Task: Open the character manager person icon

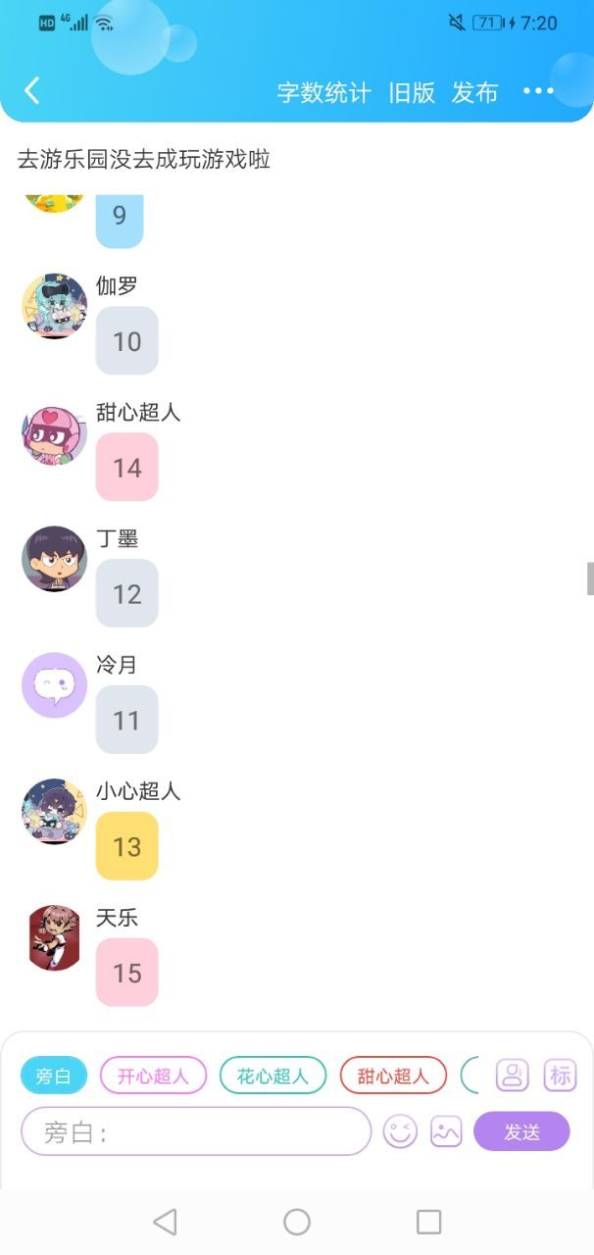Action: [x=512, y=1075]
